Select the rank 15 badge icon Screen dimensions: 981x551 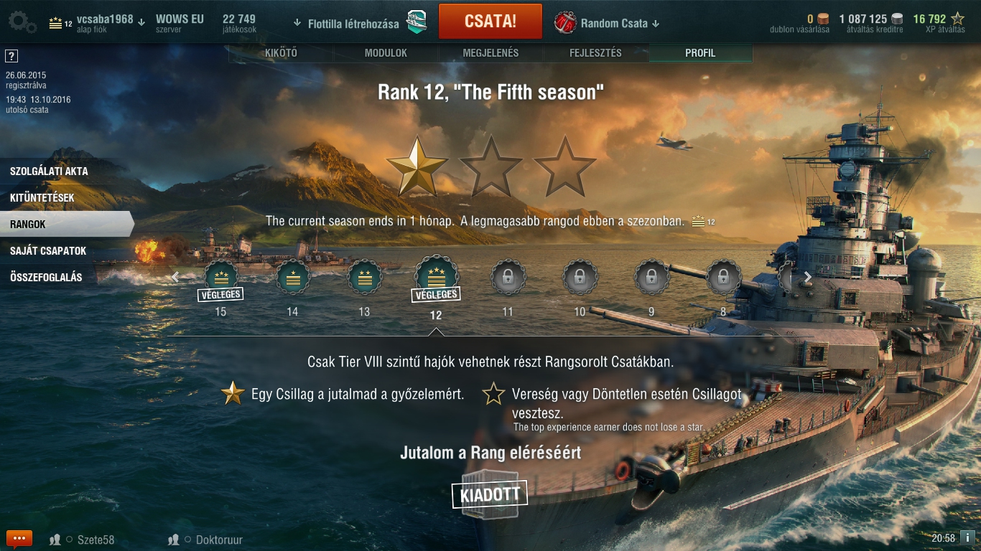pyautogui.click(x=220, y=277)
